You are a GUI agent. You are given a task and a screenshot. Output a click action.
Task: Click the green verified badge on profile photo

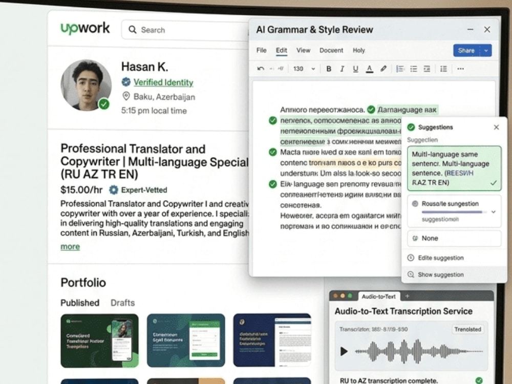(x=104, y=104)
